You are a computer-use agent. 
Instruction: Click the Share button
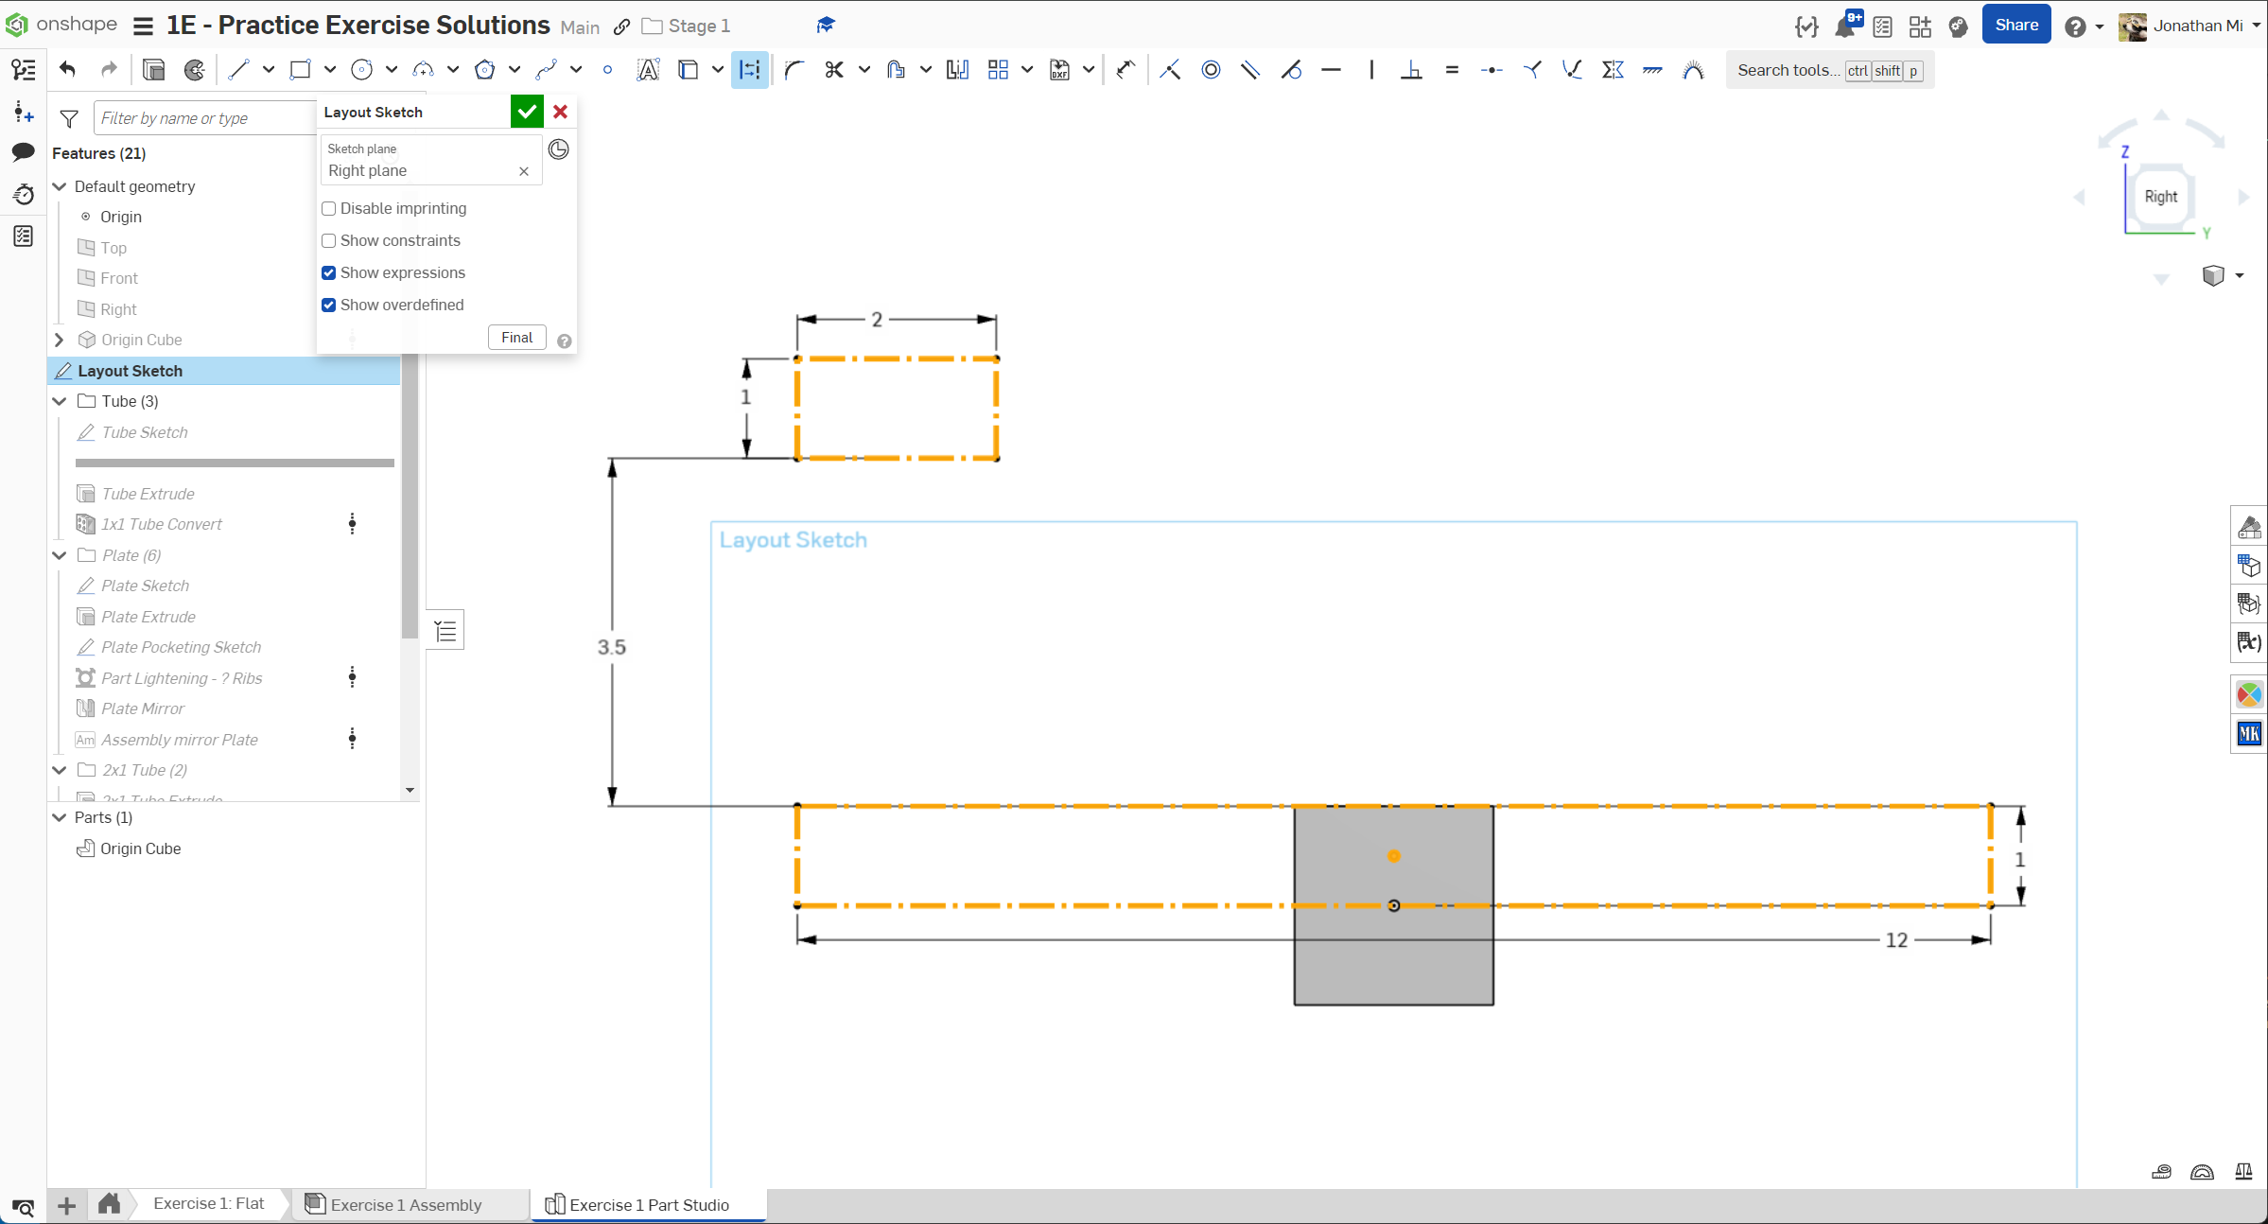pos(2015,26)
